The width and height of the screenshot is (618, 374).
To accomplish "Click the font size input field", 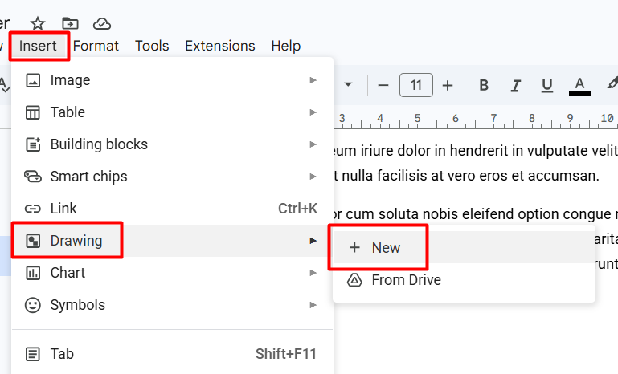I will (415, 85).
